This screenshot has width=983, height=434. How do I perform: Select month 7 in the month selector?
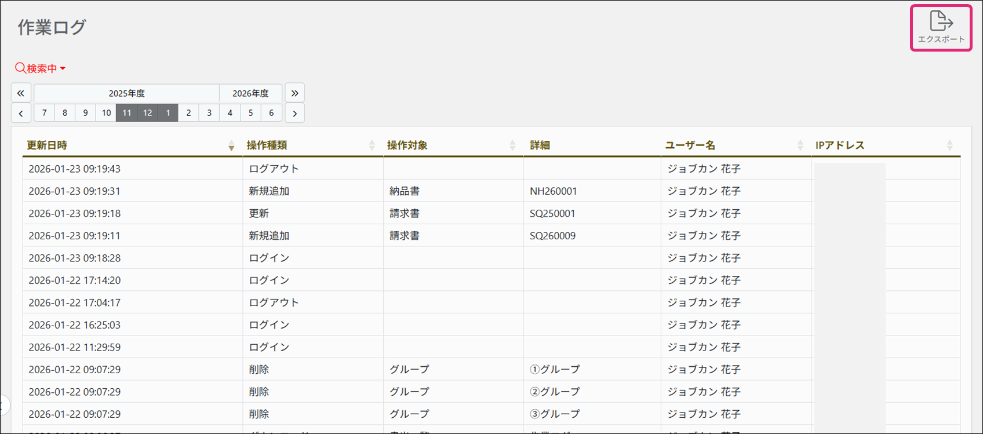44,113
